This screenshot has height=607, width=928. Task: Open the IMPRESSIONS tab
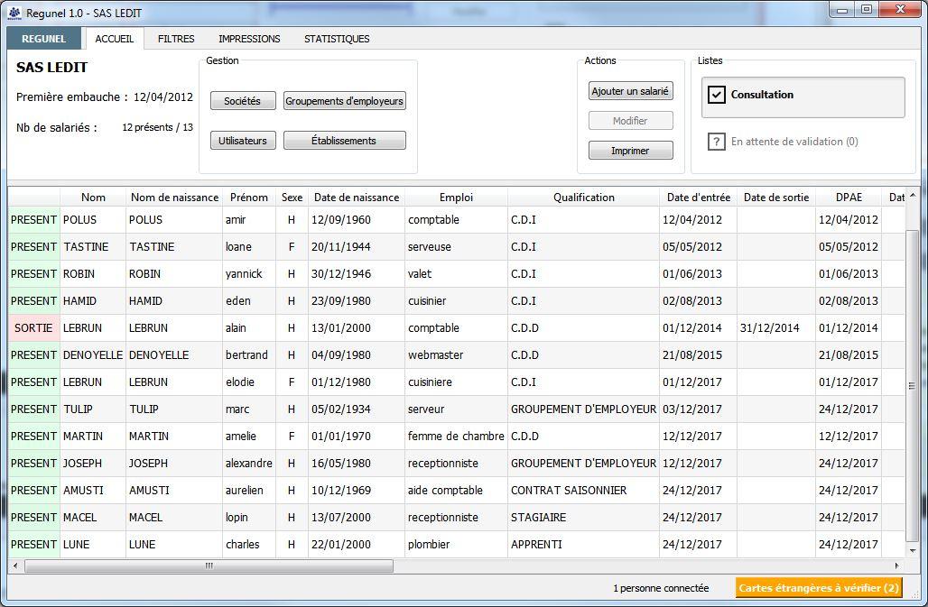point(249,39)
